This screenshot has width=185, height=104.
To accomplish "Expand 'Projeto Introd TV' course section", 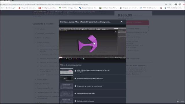I will 45,88.
